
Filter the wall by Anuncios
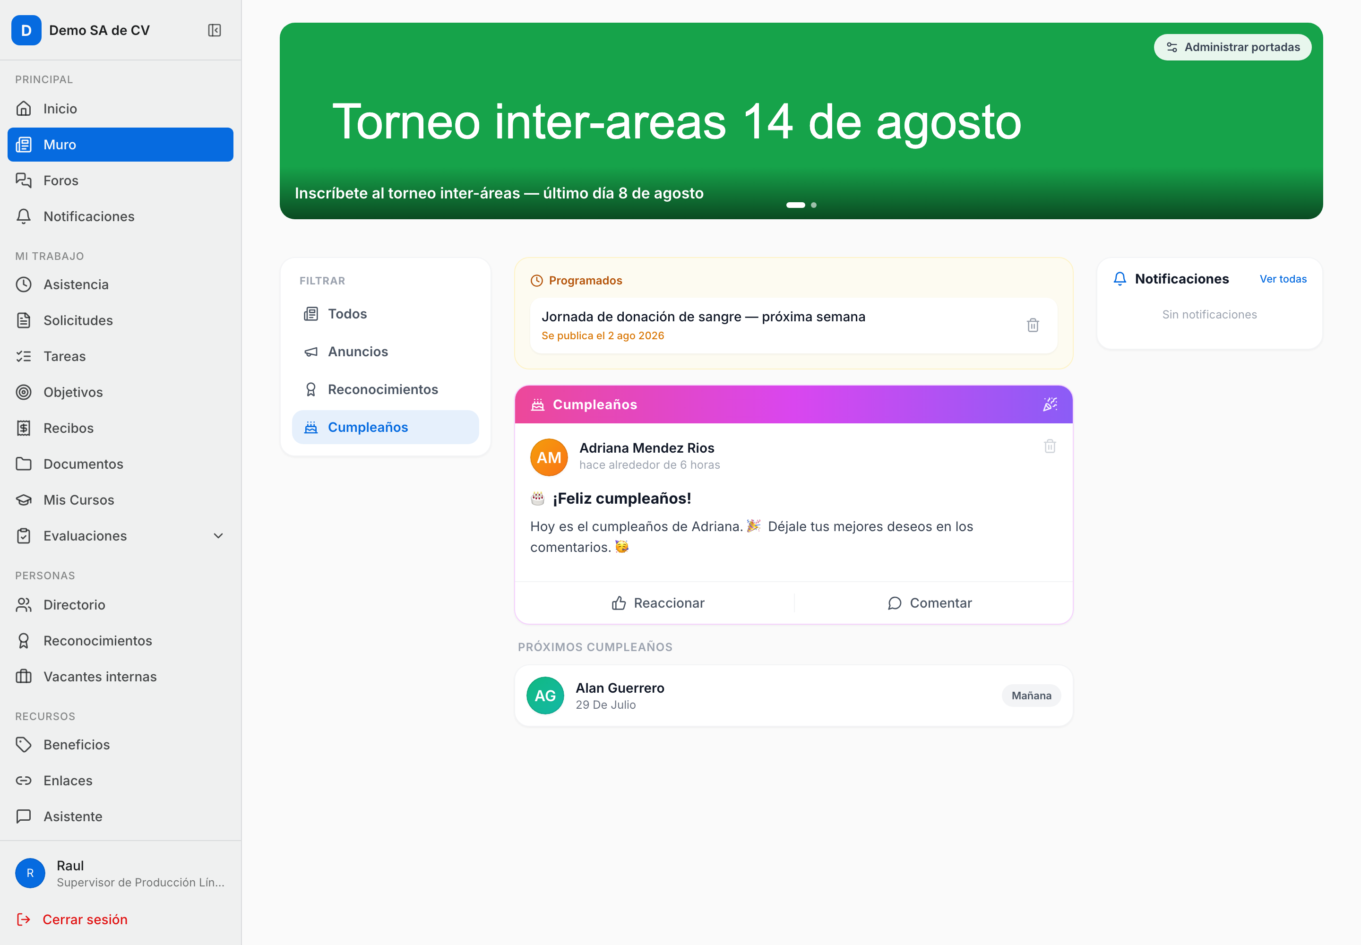pyautogui.click(x=386, y=352)
